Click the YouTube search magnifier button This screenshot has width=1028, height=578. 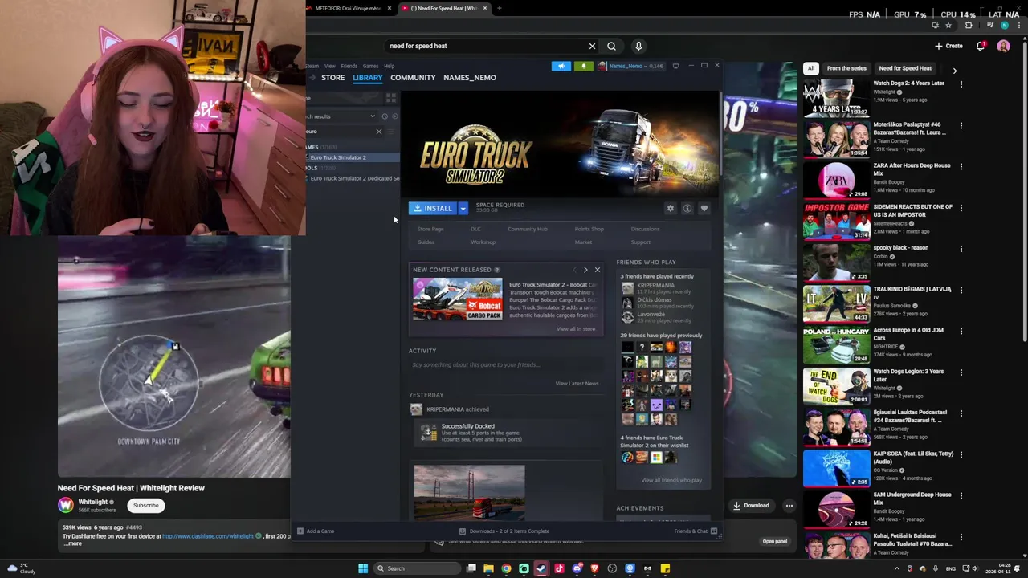pyautogui.click(x=612, y=46)
